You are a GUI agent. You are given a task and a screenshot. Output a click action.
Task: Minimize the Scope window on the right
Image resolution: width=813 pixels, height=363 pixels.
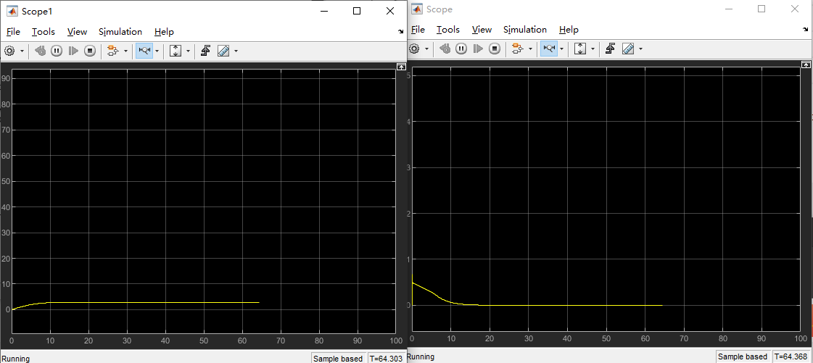(728, 9)
